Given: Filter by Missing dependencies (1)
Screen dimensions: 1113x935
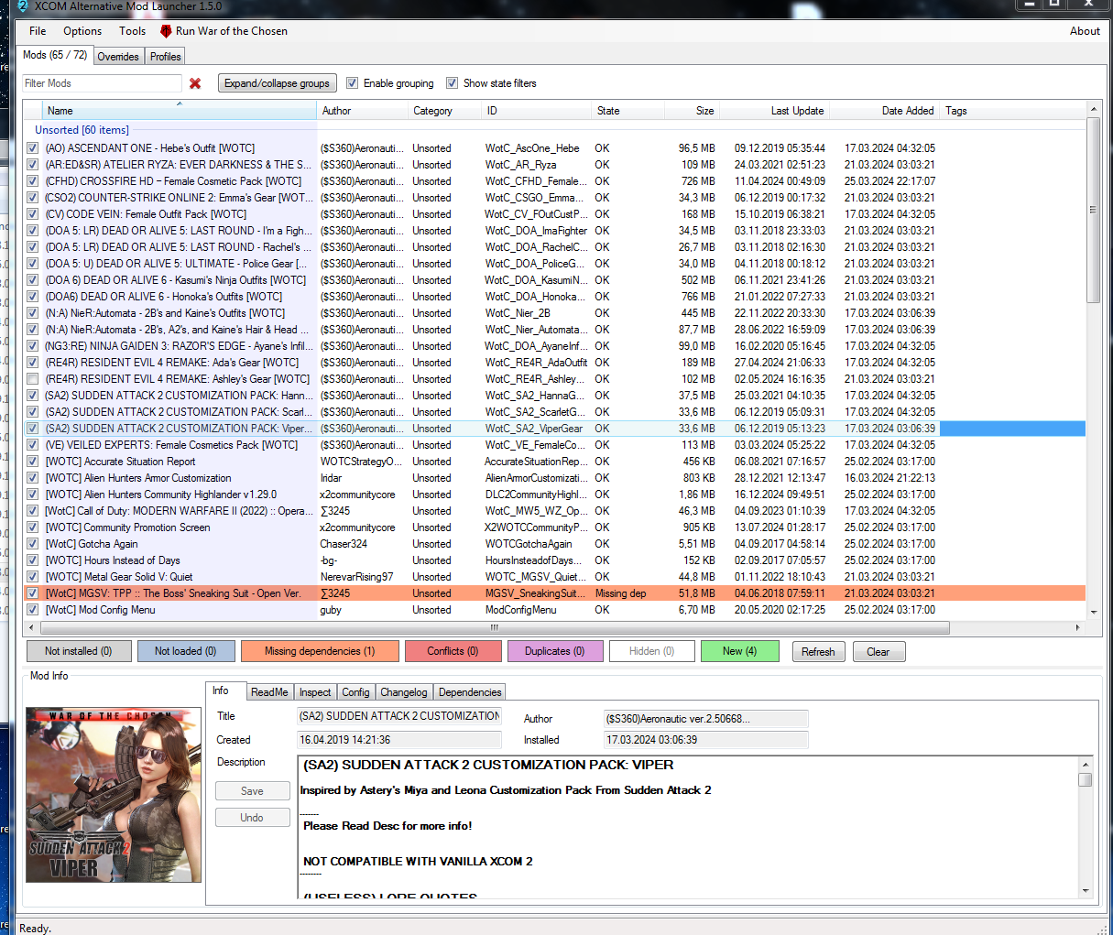Looking at the screenshot, I should click(x=320, y=651).
